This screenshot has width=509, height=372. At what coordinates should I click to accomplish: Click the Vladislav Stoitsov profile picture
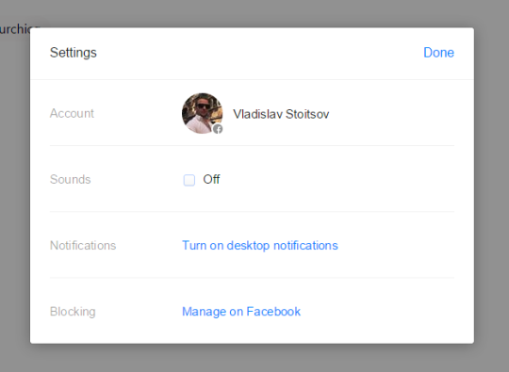pyautogui.click(x=203, y=113)
